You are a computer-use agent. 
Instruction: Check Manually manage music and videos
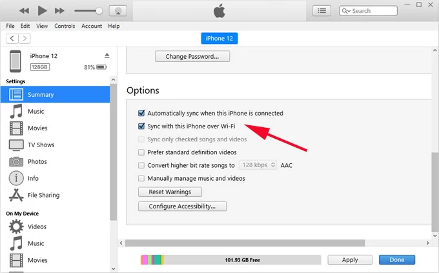tap(141, 178)
